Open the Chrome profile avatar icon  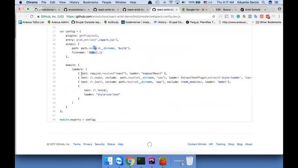coord(279,9)
